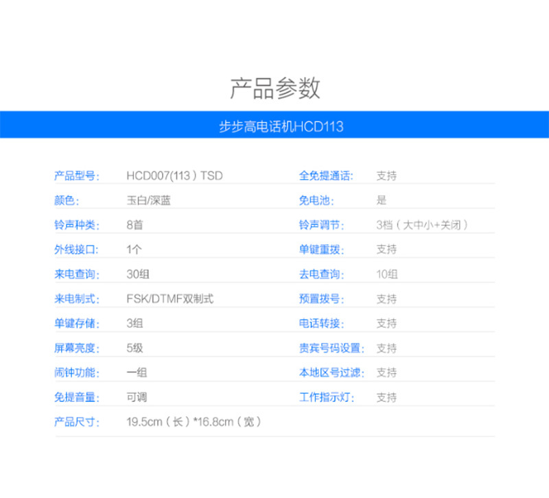Click the value 3组
Image resolution: width=549 pixels, height=498 pixels.
(x=135, y=323)
